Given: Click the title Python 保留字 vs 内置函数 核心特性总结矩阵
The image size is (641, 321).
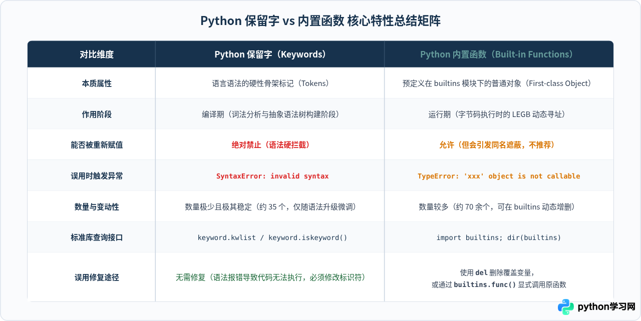Looking at the screenshot, I should tap(320, 21).
